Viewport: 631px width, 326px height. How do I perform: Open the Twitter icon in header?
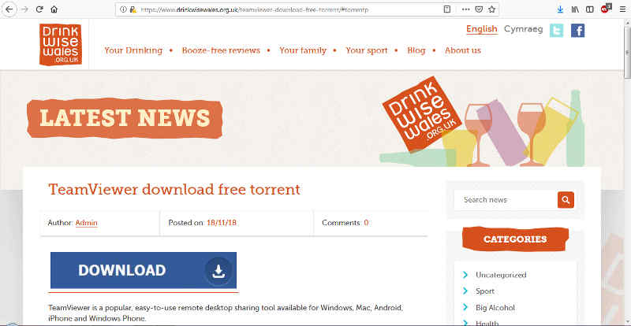pos(556,31)
